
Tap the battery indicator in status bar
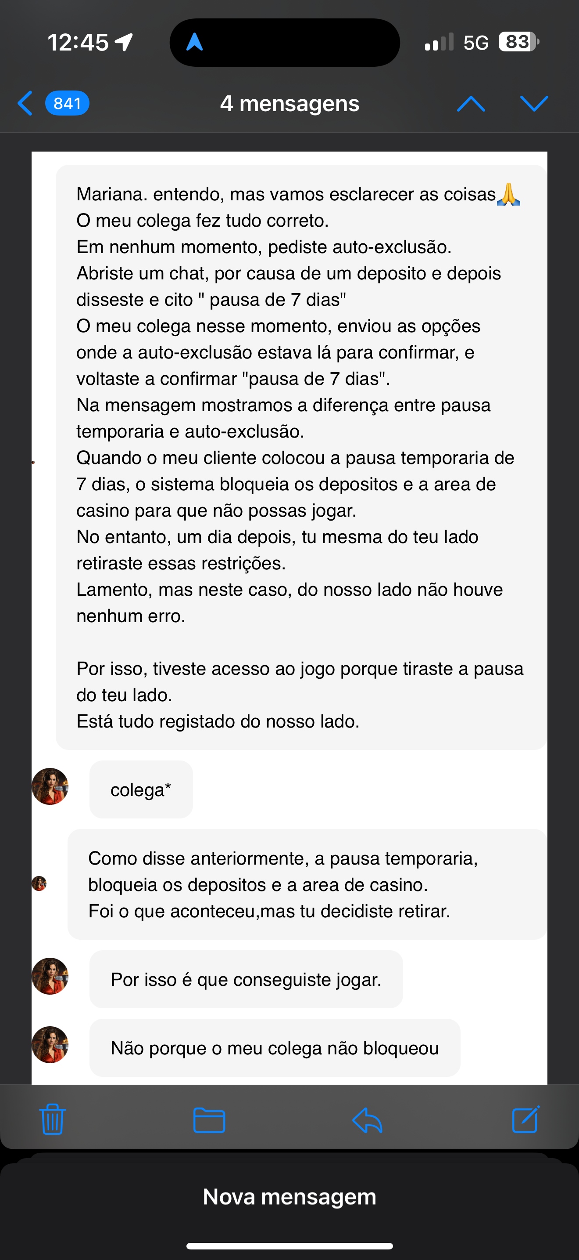(518, 42)
